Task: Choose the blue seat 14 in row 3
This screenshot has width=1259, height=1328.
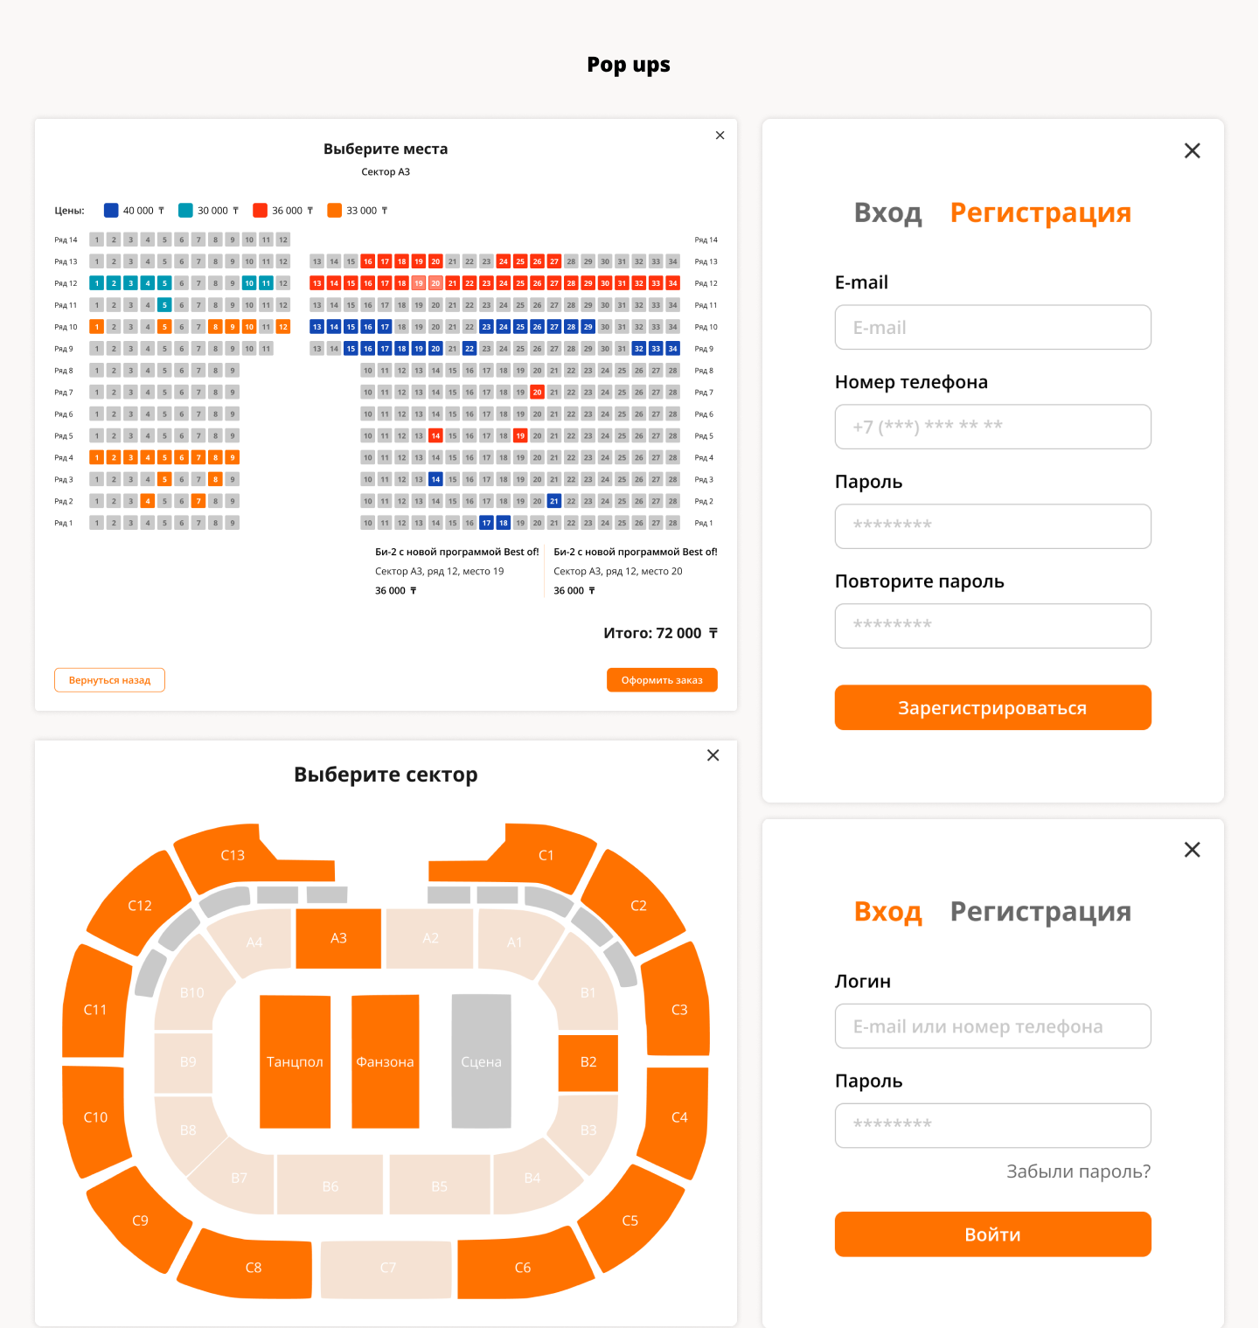Action: [x=435, y=479]
